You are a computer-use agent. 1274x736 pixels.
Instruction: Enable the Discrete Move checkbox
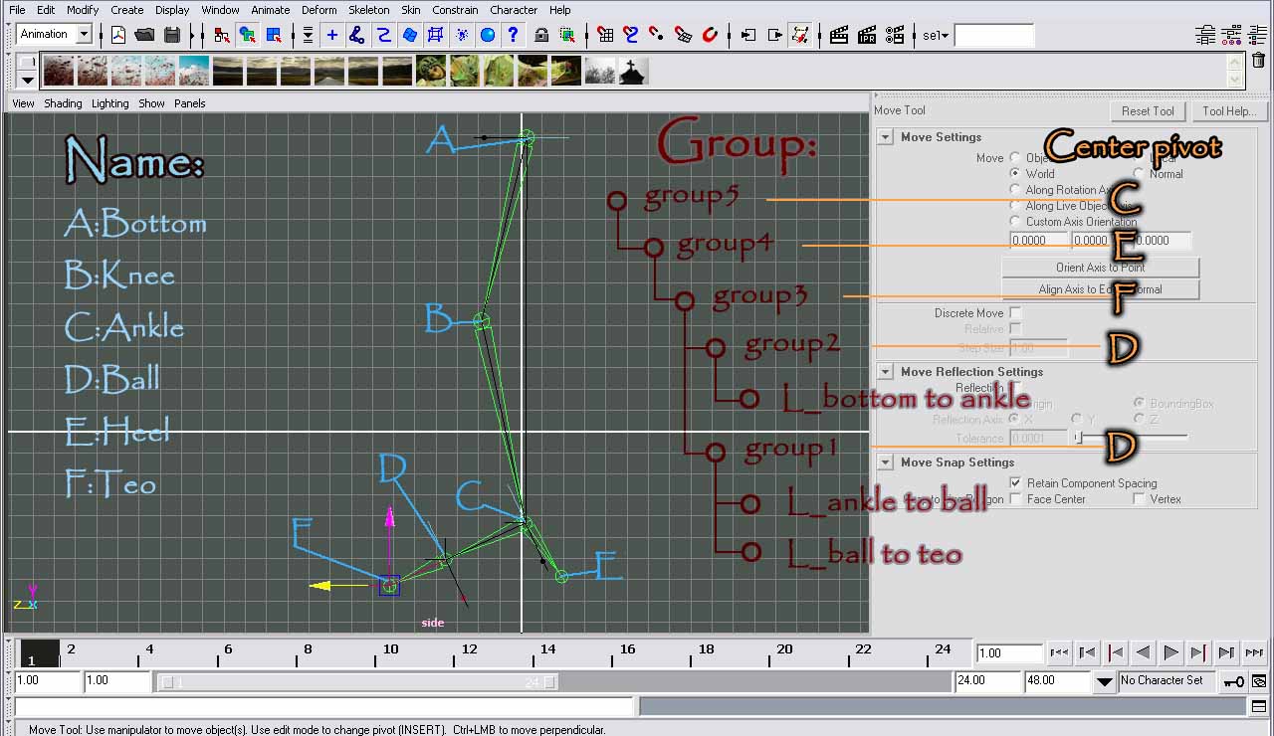coord(1015,312)
